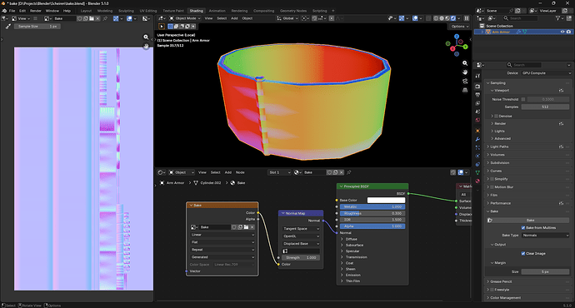Unlink the Bake material in node editor header
This screenshot has height=308, width=575.
(342, 172)
